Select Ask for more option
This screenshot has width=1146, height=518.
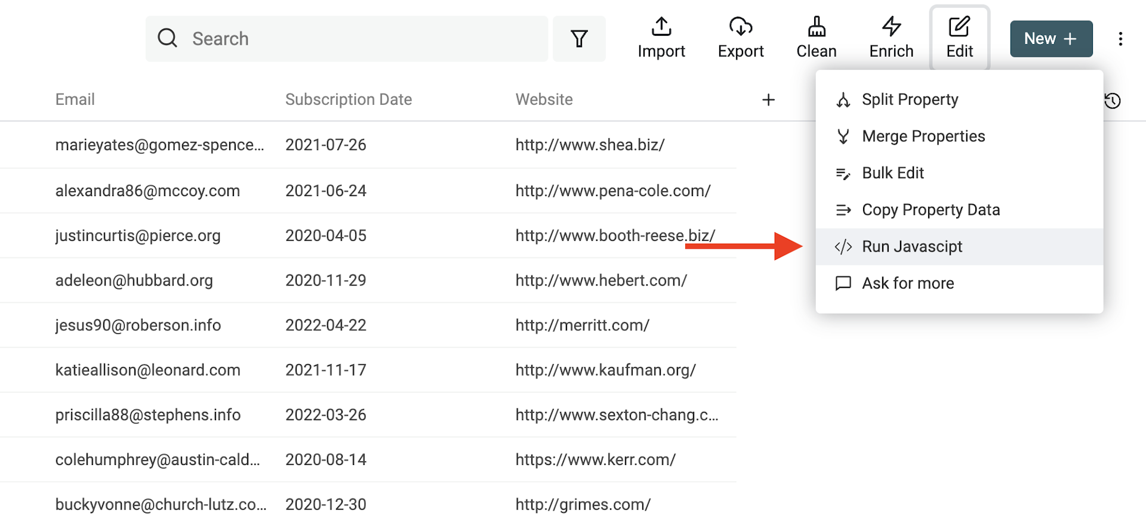(x=907, y=283)
